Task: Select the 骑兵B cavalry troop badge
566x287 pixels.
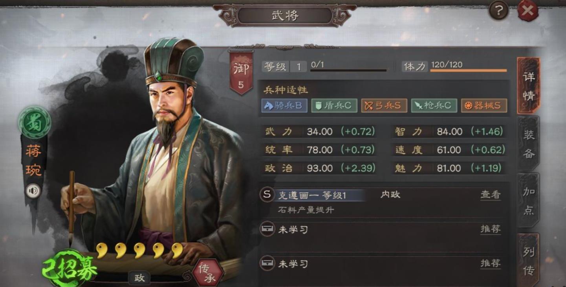Action: [285, 105]
